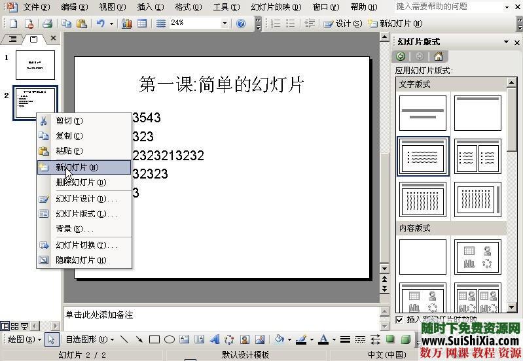Choose 删除幻灯片(D) in the context menu
The height and width of the screenshot is (361, 523).
(x=84, y=182)
